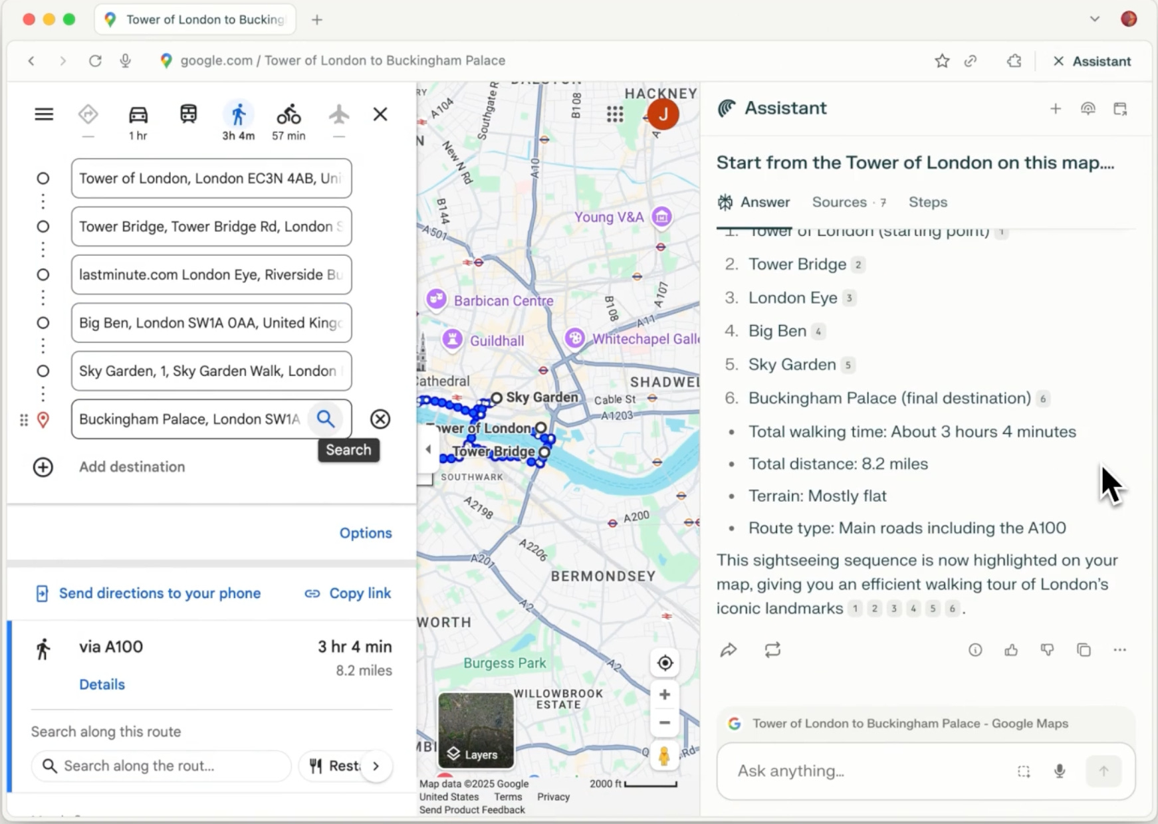Copy link to the directions
This screenshot has width=1158, height=824.
[x=348, y=593]
